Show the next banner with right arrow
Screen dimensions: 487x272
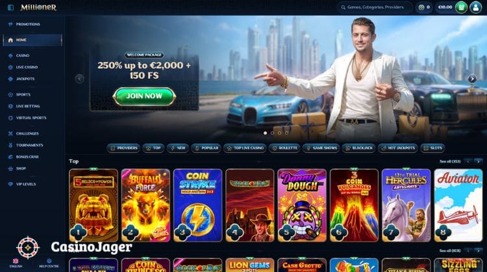pos(472,79)
